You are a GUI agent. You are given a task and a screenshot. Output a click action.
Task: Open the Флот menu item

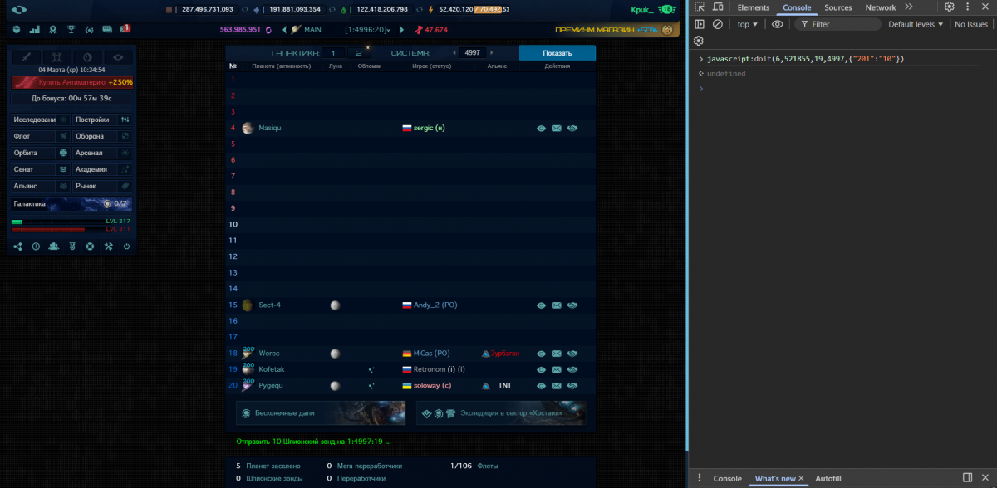coord(40,136)
